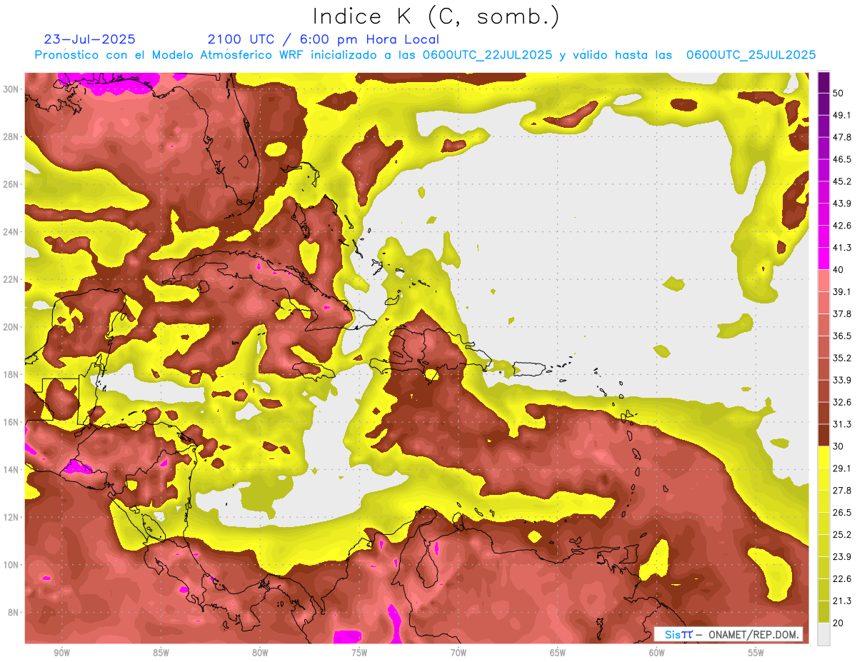Click the valid-until time '0600UTC_25JUL2025'

pos(751,55)
